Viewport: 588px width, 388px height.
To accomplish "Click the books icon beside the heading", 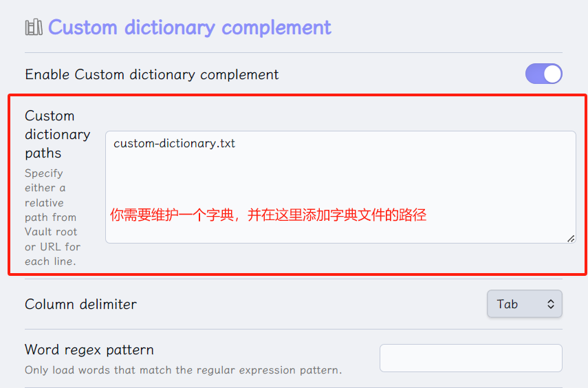I will click(x=34, y=28).
